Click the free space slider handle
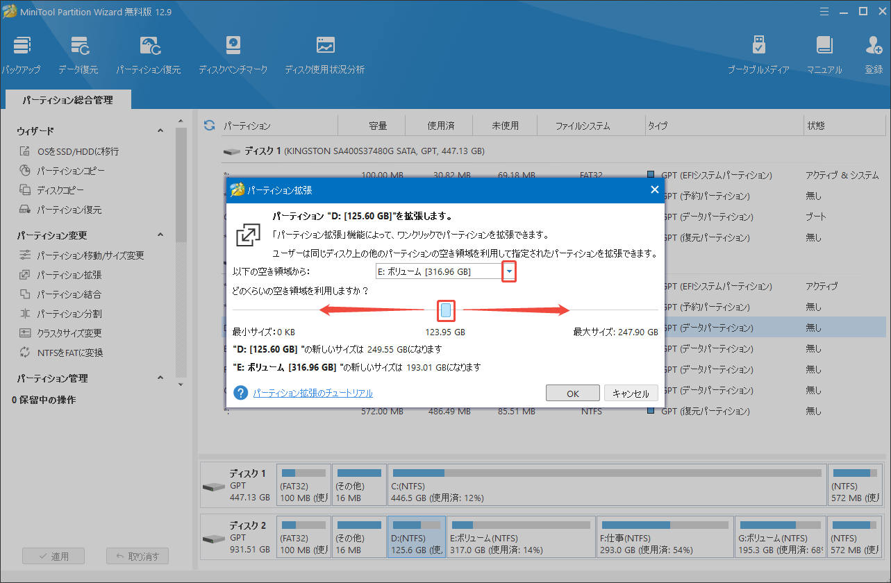 pos(446,310)
